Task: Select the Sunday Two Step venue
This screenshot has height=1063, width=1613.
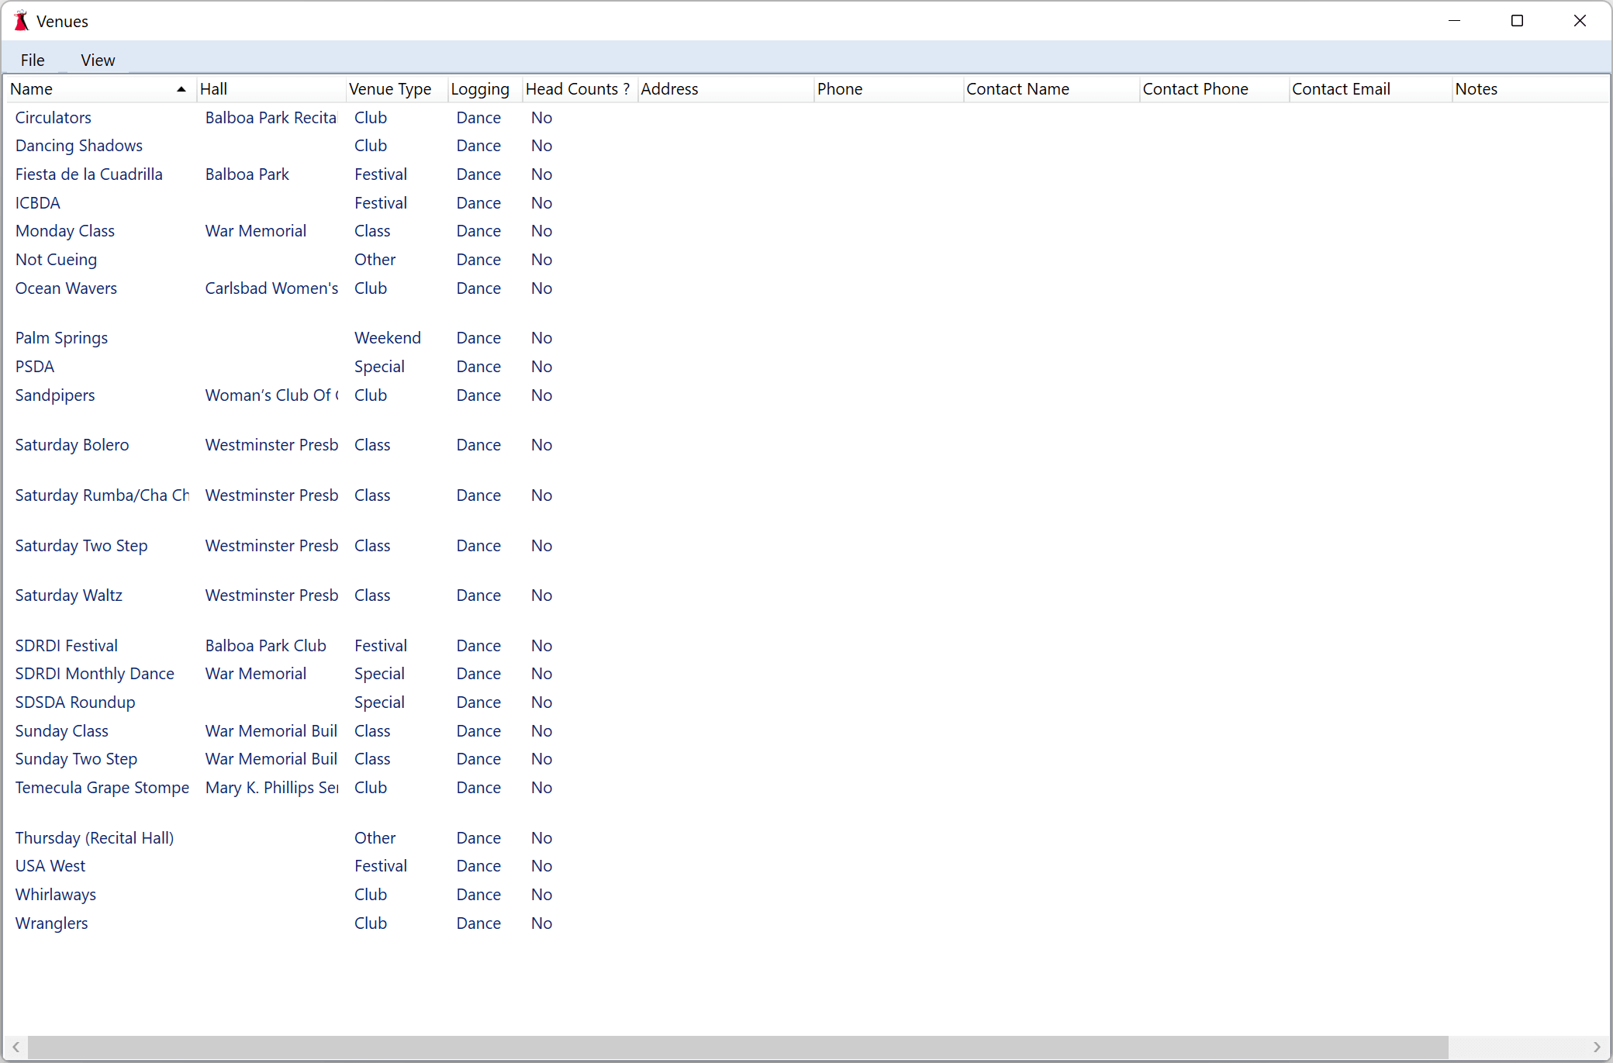Action: click(77, 759)
